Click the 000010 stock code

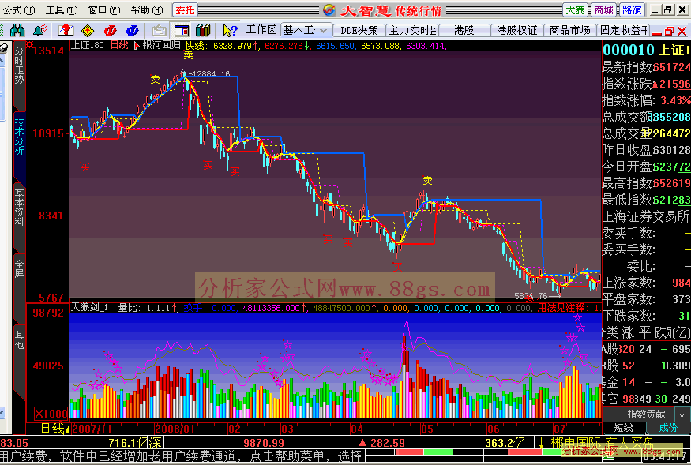coord(629,50)
